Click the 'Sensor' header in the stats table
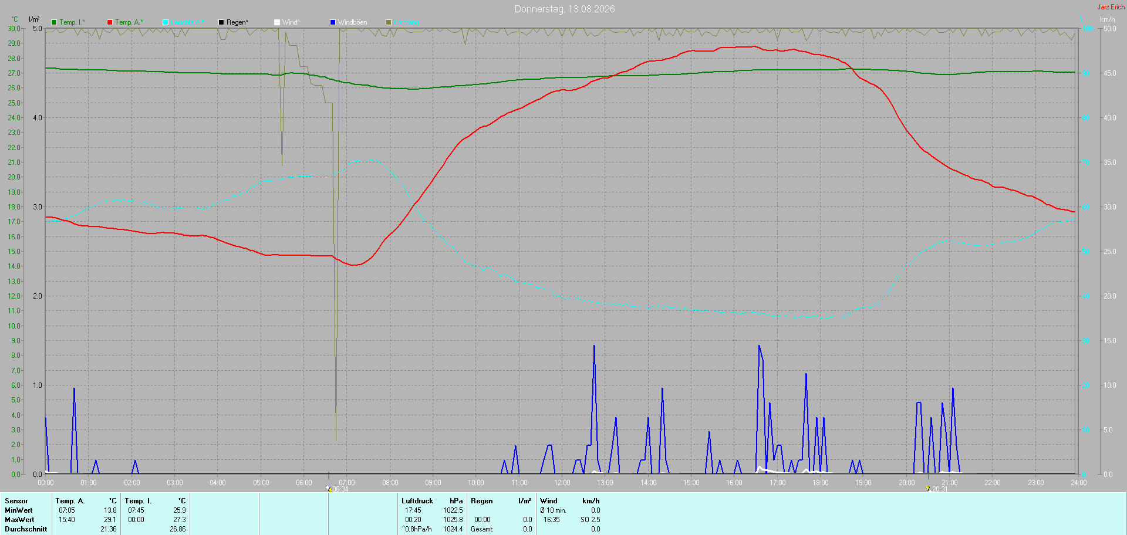The width and height of the screenshot is (1127, 535). pos(16,501)
